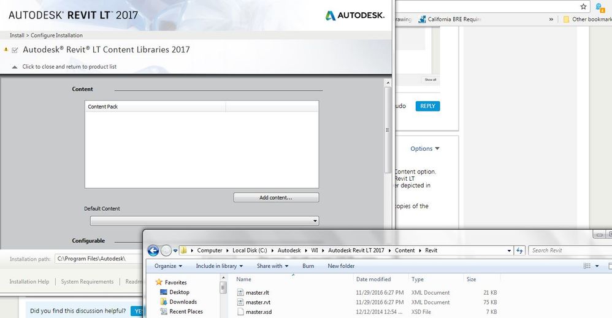The width and height of the screenshot is (612, 318).
Task: Select the master.rvt file icon
Action: tap(240, 303)
